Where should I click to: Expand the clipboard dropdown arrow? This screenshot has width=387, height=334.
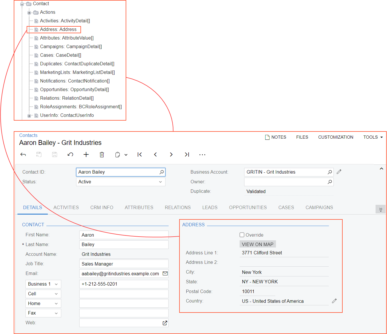click(126, 155)
